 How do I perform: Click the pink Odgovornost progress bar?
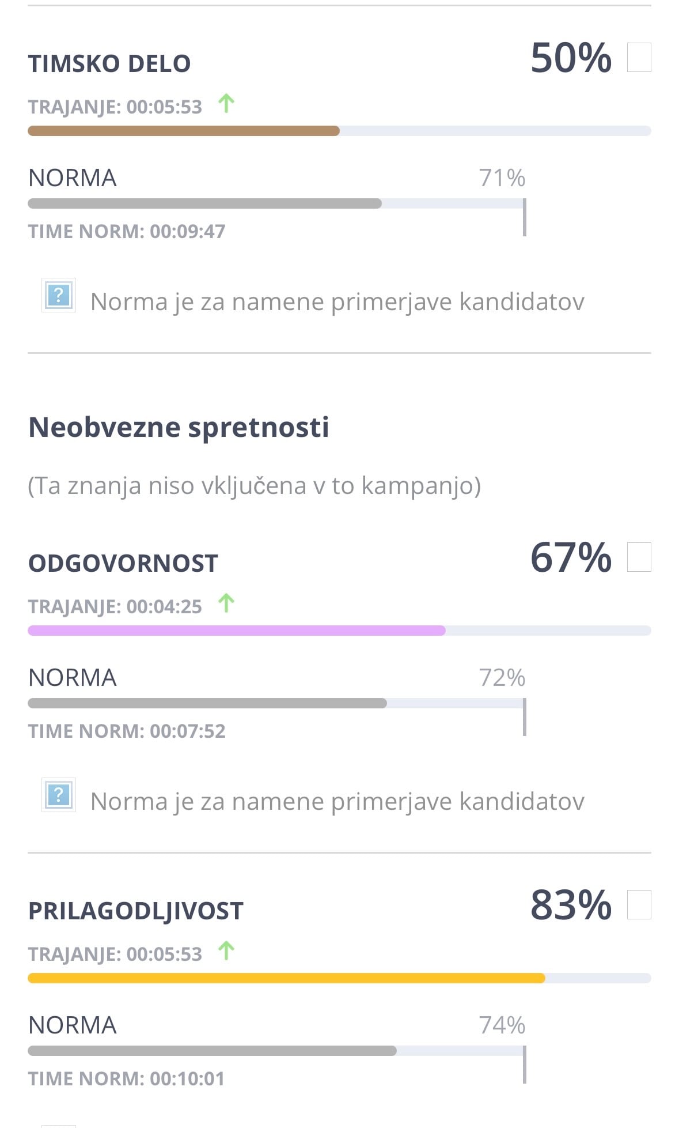click(237, 631)
